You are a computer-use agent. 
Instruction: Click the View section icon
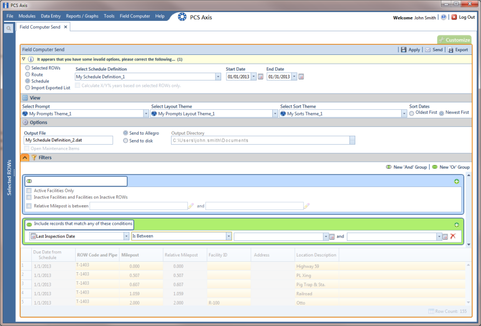(x=25, y=98)
